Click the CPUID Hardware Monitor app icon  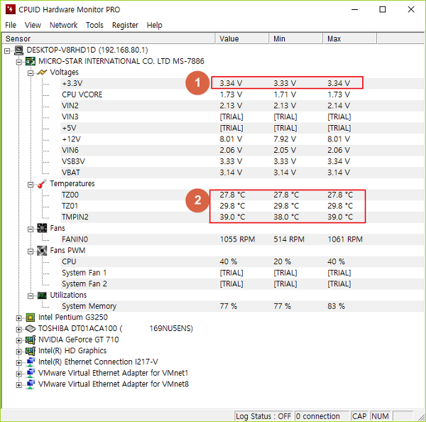tap(10, 9)
